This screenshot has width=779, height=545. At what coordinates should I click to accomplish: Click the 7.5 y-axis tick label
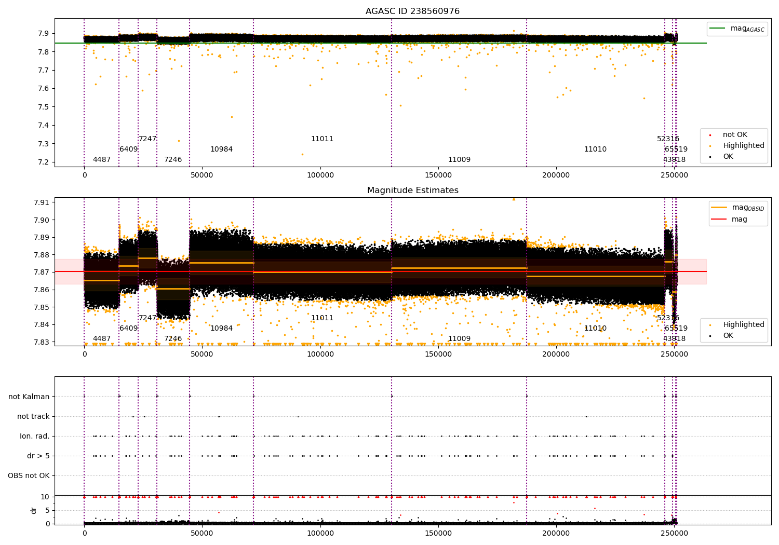[43, 107]
